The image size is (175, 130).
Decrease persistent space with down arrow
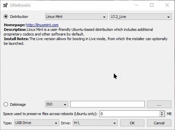[162, 115]
